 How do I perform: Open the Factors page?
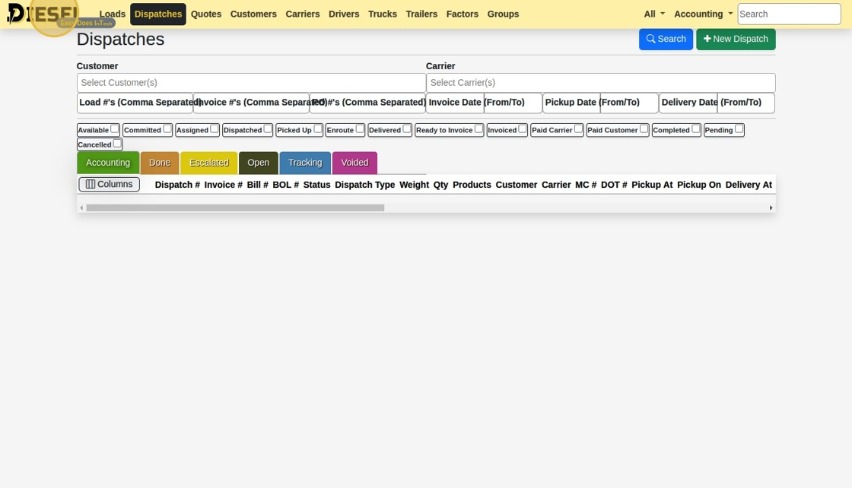coord(463,14)
